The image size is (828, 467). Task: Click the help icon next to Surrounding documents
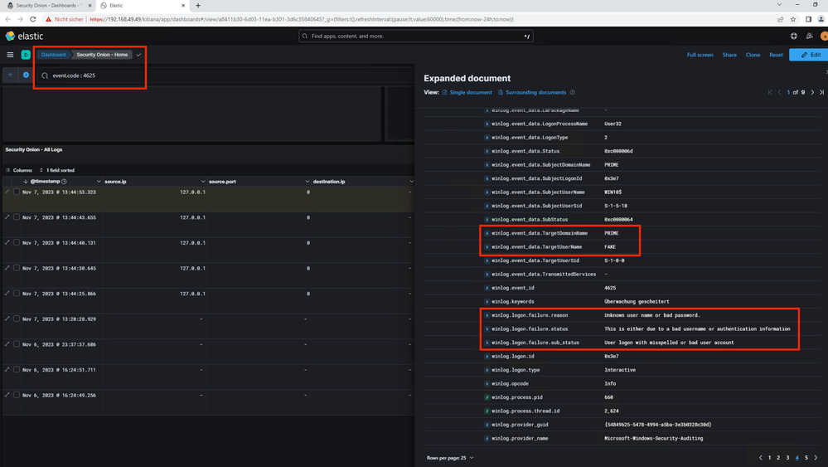(573, 92)
